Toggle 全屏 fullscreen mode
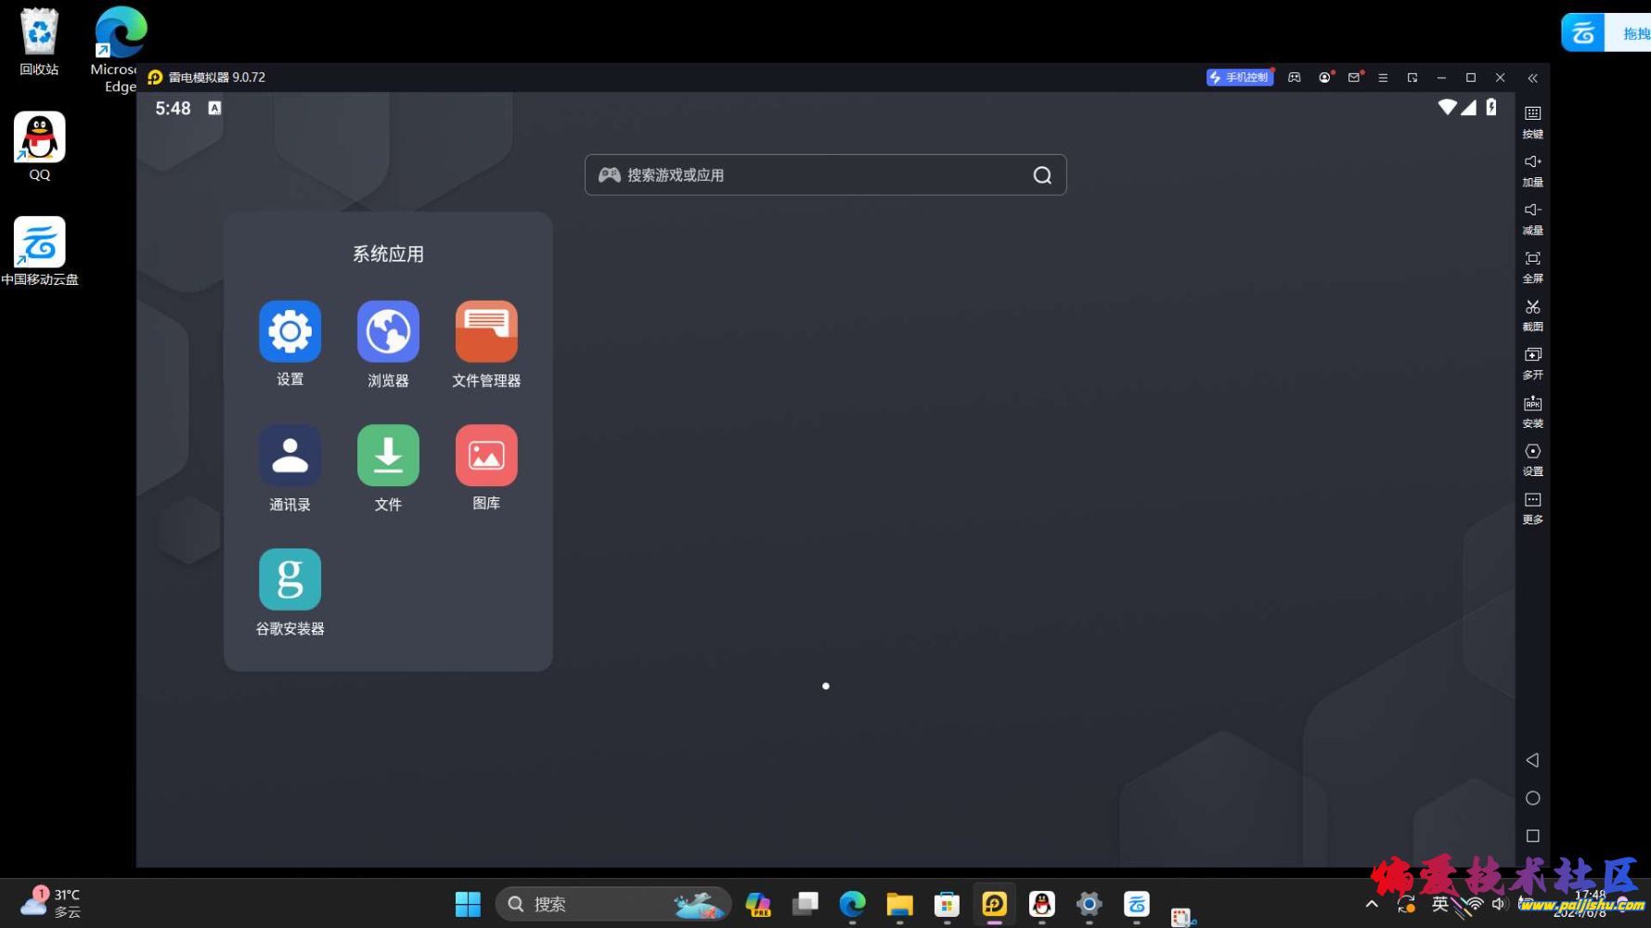 pyautogui.click(x=1532, y=264)
